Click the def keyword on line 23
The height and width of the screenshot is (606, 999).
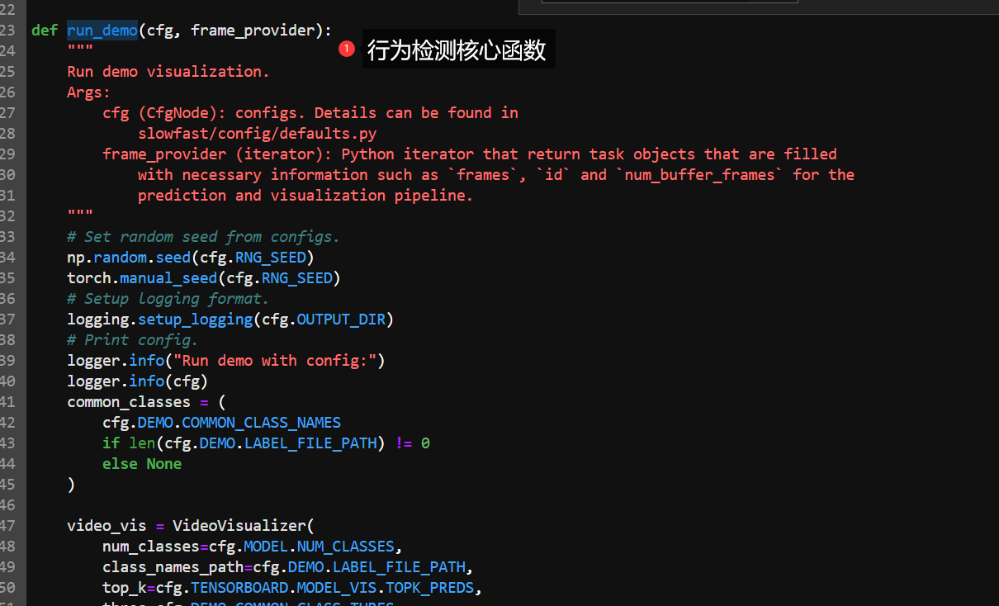tap(45, 30)
